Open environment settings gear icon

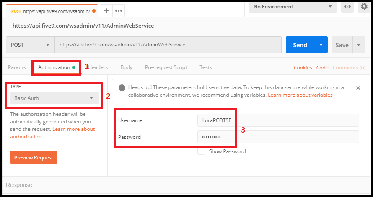click(364, 6)
